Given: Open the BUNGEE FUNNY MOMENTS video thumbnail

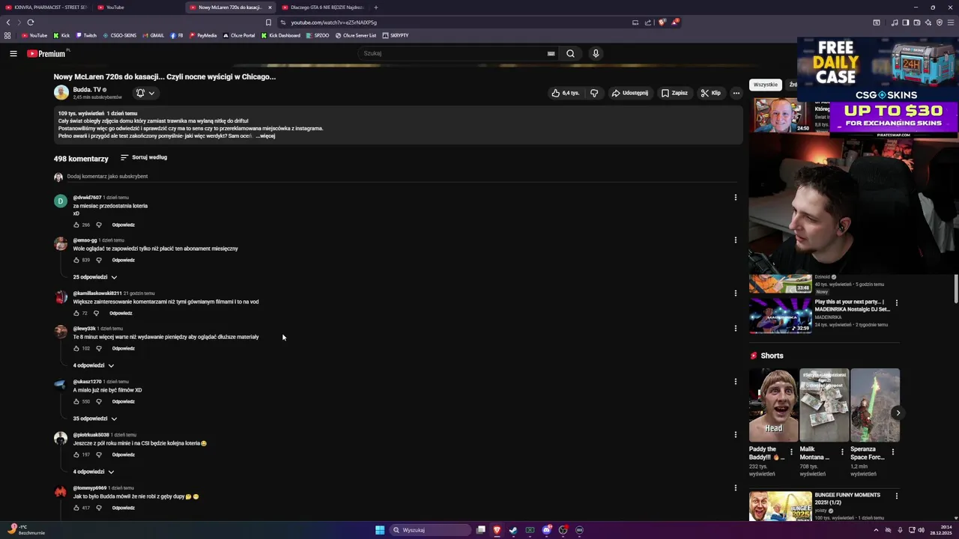Looking at the screenshot, I should coord(780,507).
